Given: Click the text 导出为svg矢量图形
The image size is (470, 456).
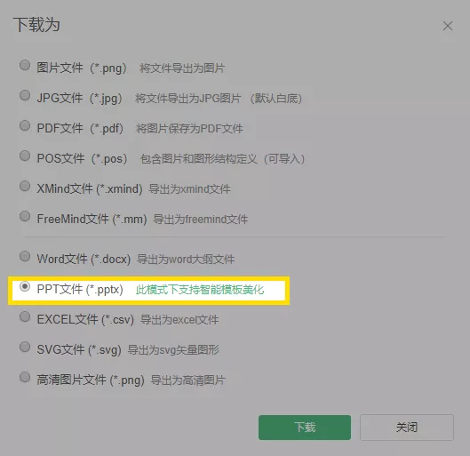Looking at the screenshot, I should (x=173, y=350).
